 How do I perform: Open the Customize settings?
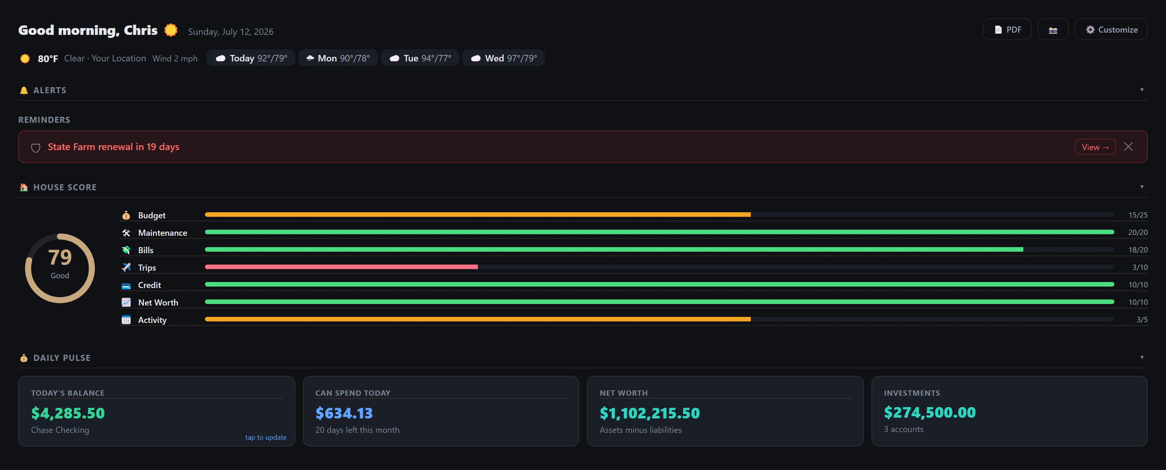coord(1111,30)
